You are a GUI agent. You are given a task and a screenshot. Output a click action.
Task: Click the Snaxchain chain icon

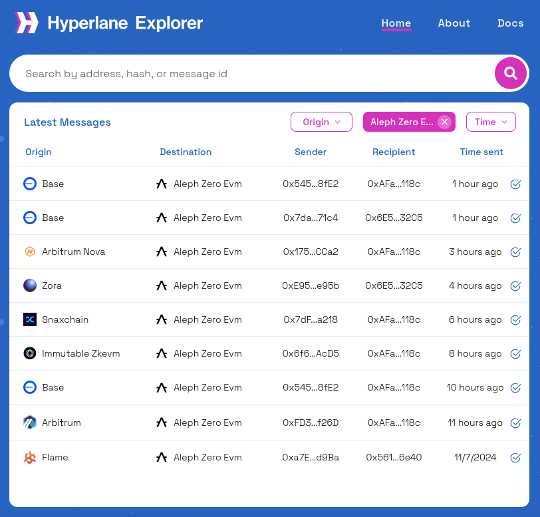[30, 319]
